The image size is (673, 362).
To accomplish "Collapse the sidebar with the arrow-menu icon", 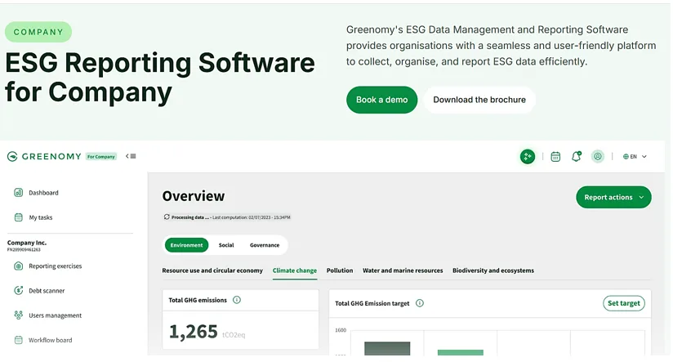I will pos(131,156).
